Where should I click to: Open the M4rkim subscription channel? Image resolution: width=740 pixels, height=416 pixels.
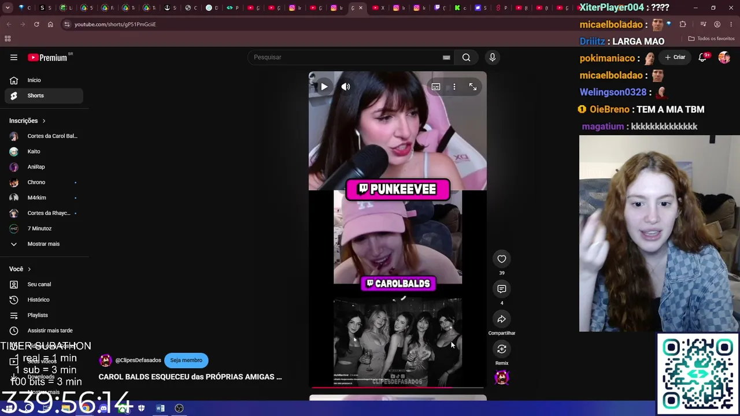coord(44,198)
